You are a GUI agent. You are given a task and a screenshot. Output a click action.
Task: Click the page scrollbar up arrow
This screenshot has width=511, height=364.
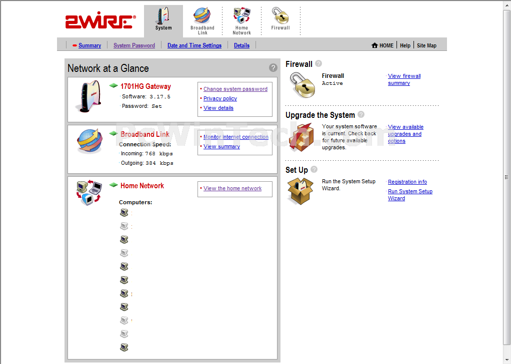coord(507,5)
